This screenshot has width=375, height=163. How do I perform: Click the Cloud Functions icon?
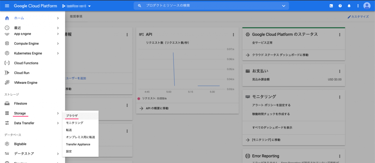(7, 63)
